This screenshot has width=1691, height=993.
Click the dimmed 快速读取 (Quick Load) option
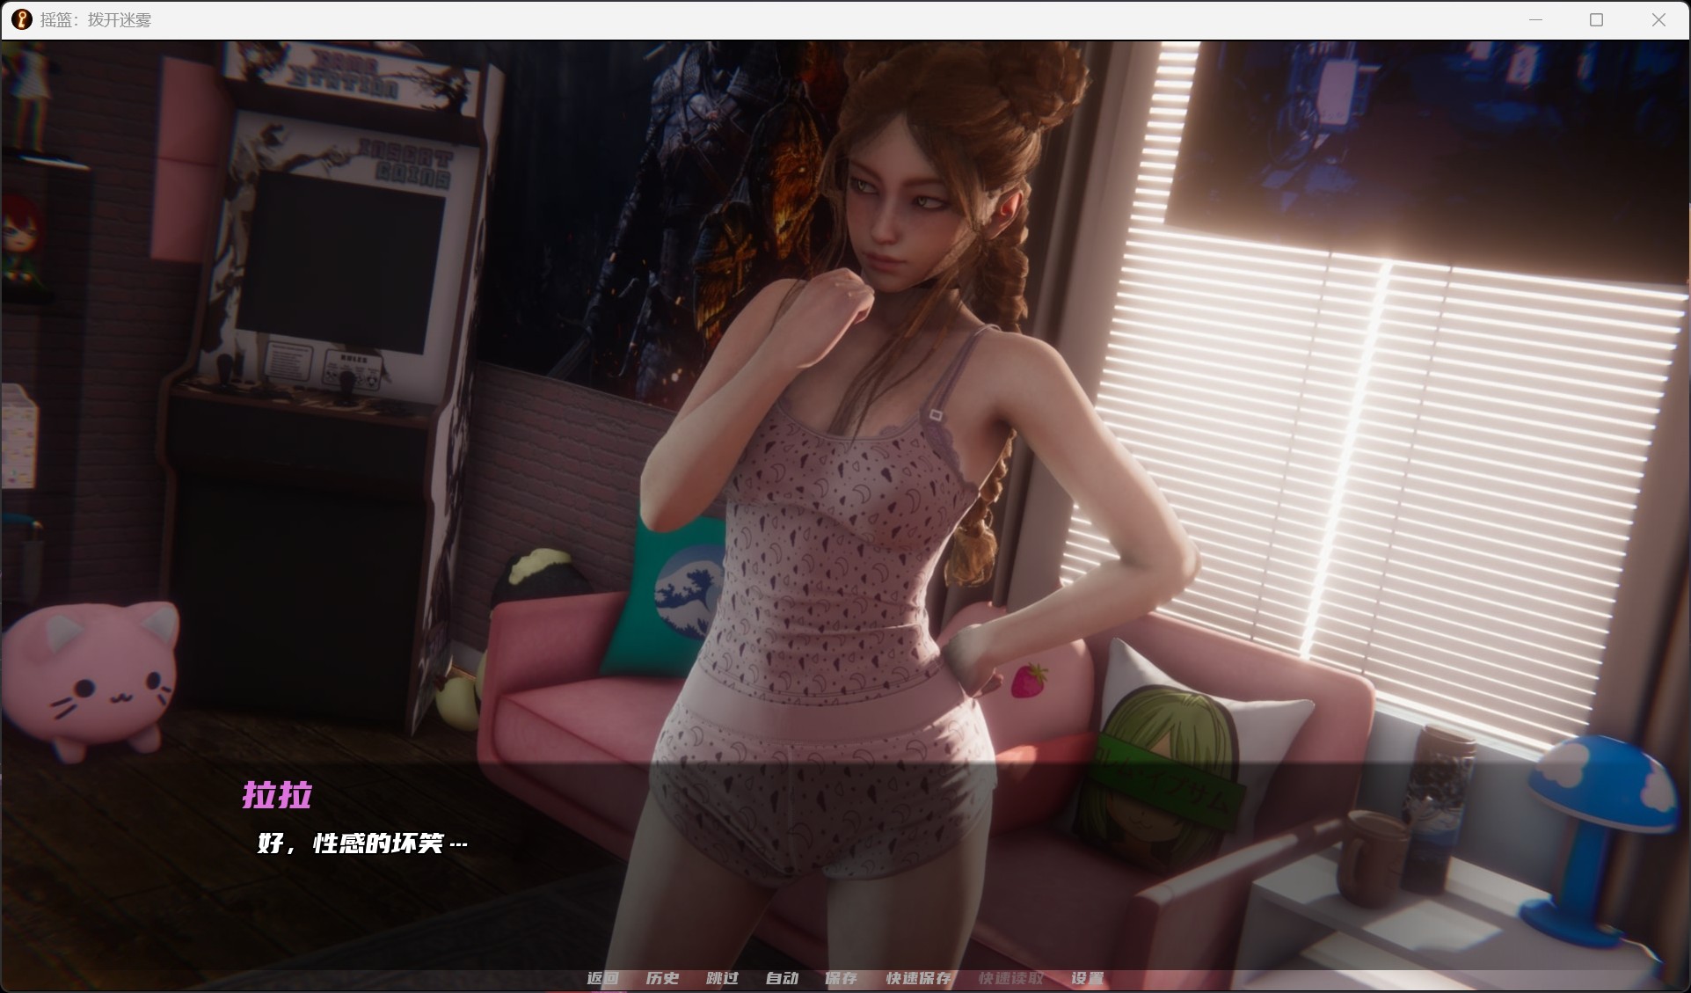[x=1011, y=978]
